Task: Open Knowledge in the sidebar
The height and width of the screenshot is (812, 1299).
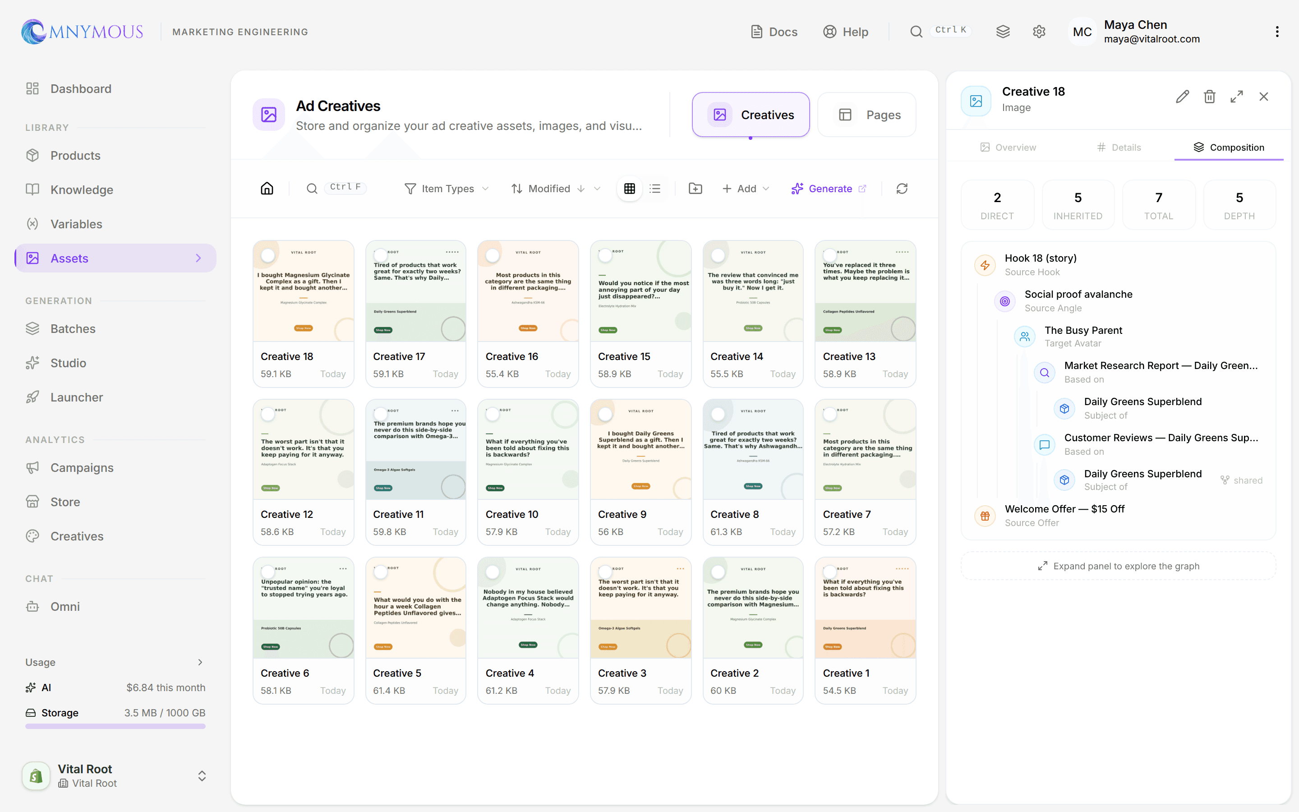Action: [x=115, y=189]
